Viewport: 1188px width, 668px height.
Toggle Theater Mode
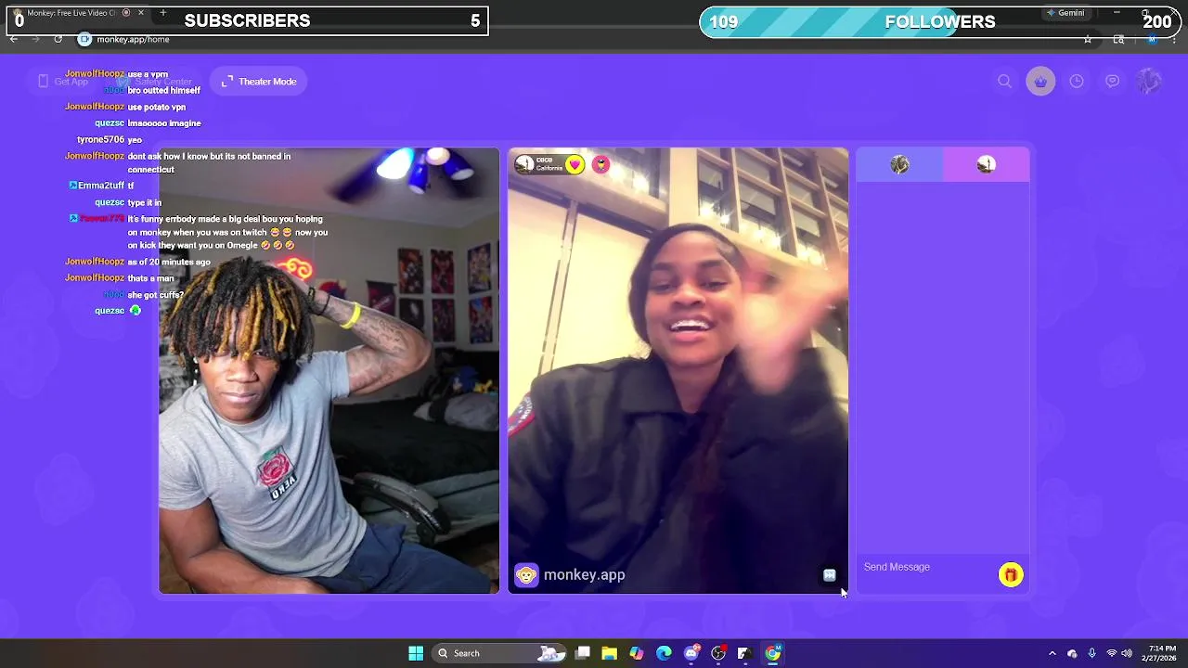pyautogui.click(x=259, y=82)
